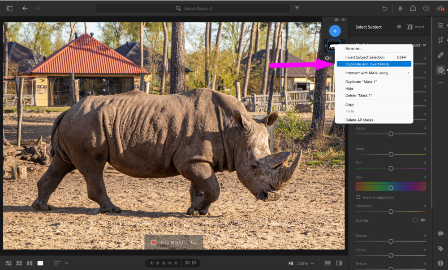The image size is (448, 270).
Task: Toggle the Colorize switch
Action: [x=423, y=220]
